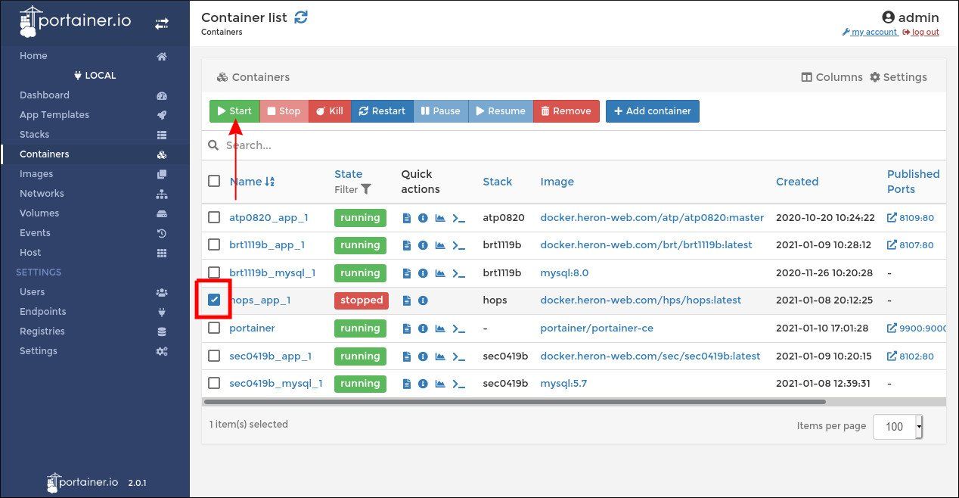
Task: Open logs icon for atp0820_app_1
Action: pos(407,218)
